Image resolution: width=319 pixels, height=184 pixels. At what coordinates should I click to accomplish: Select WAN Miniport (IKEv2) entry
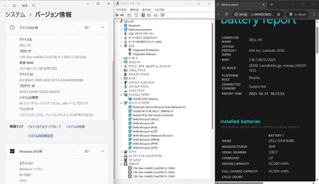point(146,119)
